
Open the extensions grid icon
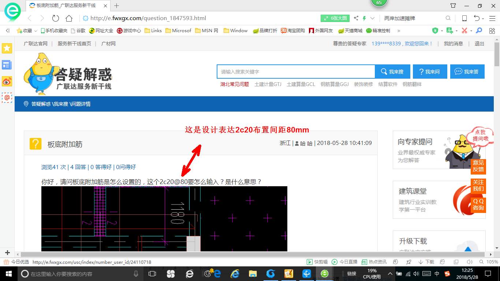491,31
